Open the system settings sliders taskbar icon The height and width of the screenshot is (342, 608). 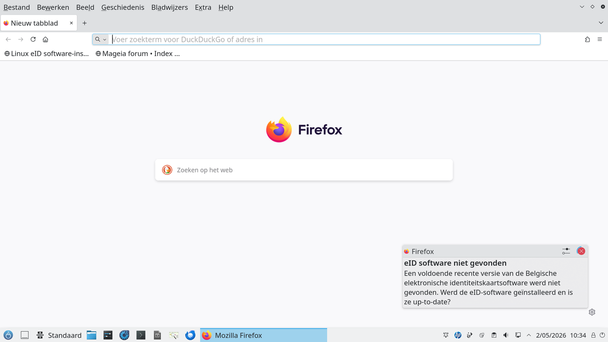click(108, 335)
